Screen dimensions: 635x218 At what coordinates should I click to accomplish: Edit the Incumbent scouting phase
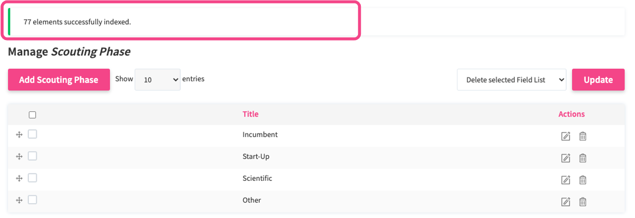tap(566, 136)
